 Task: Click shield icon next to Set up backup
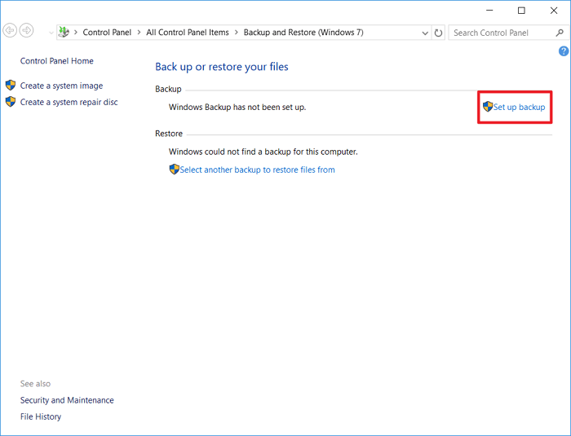[x=488, y=107]
